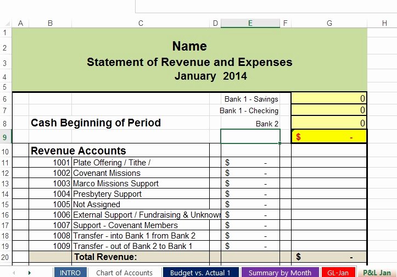
Task: Select row 9 header
Action: 5,137
